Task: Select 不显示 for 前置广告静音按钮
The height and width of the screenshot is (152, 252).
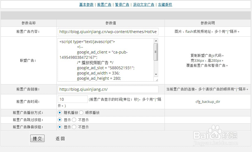Action: click(x=74, y=127)
